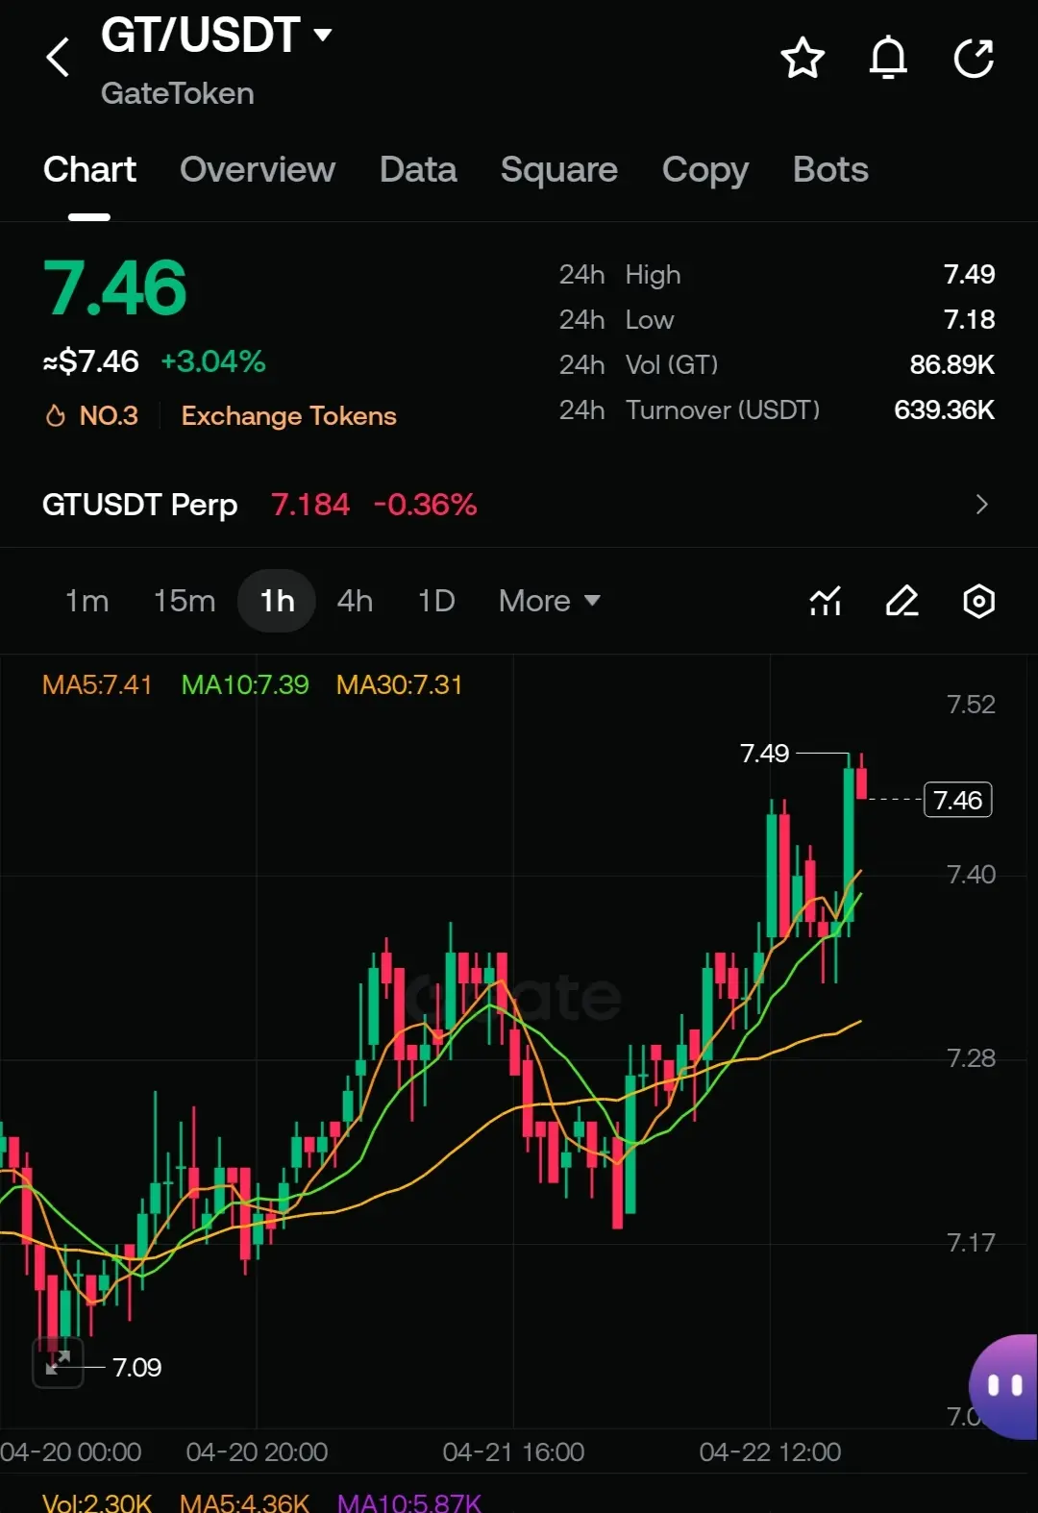Screen dimensions: 1038x1513
Task: Tap the 04-21 16:00 time axis label
Action: (513, 1452)
